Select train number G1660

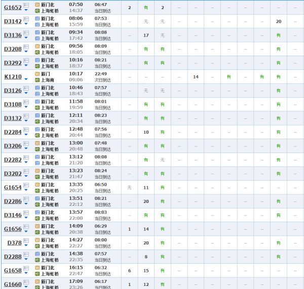tap(13, 284)
